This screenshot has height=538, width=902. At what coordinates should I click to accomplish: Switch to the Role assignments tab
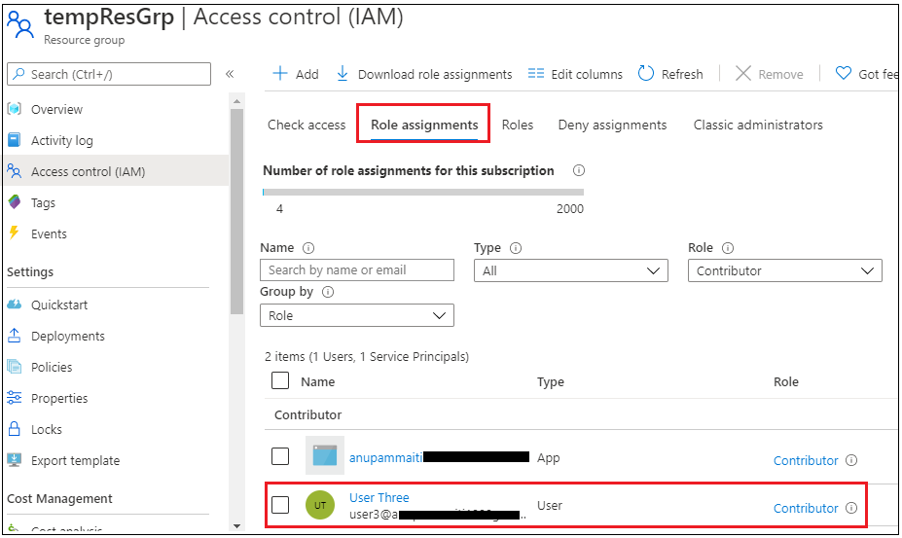[x=424, y=125]
